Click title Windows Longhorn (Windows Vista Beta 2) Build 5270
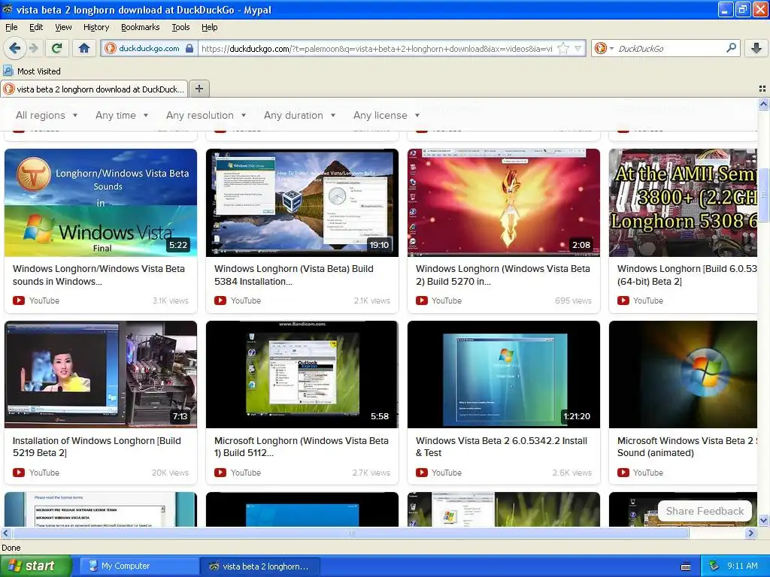 503,275
